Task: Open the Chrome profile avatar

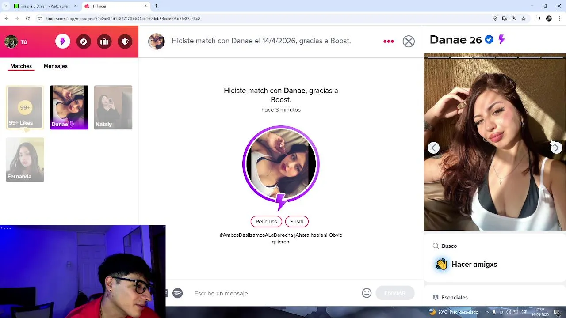Action: pos(549,19)
